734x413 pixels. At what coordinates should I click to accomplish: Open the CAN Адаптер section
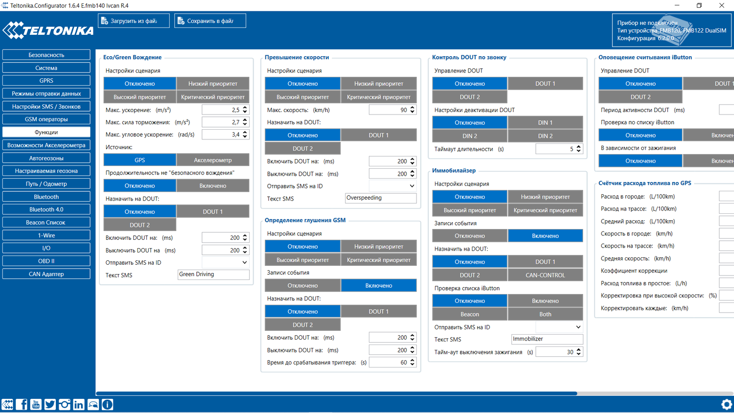click(x=46, y=274)
